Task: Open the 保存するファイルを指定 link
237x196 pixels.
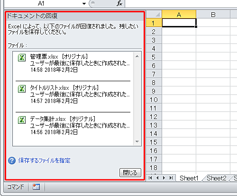Action: coord(44,161)
